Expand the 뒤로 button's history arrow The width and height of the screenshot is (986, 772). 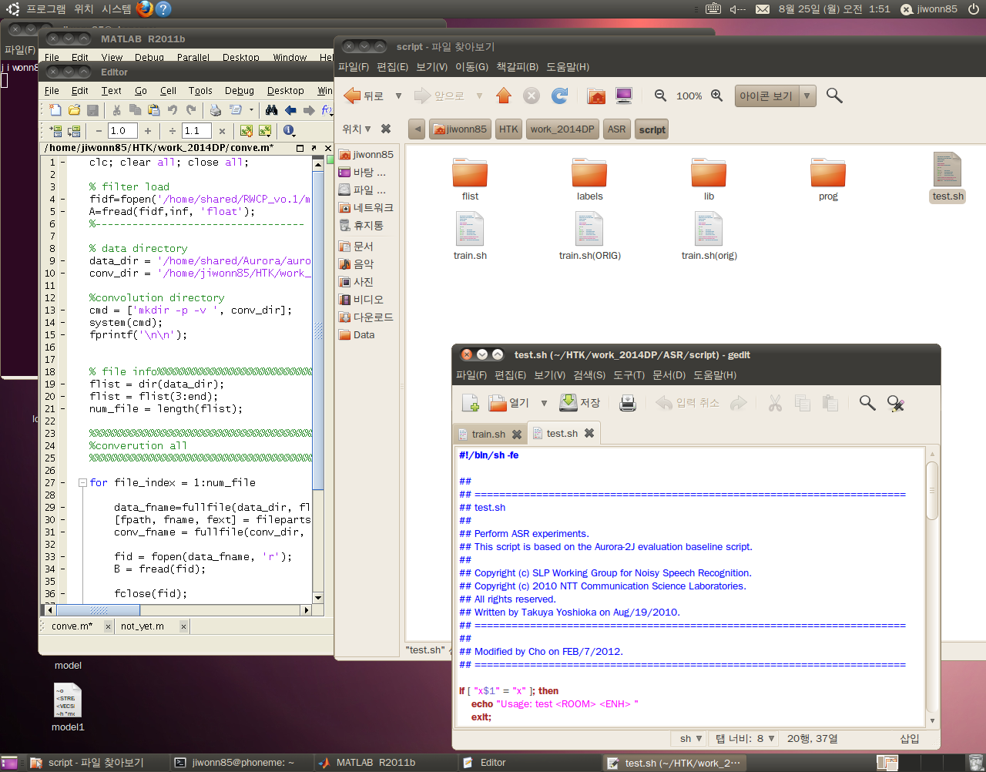[398, 96]
